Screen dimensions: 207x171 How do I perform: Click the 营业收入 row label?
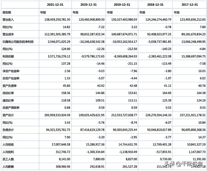click(x=8, y=20)
